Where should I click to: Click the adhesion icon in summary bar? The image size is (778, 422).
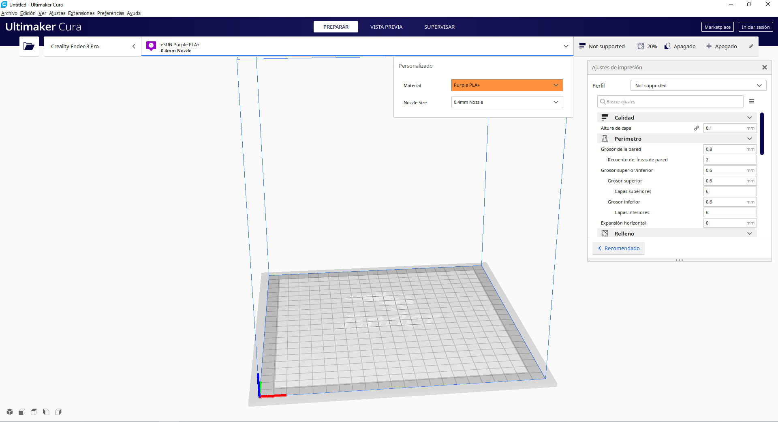[x=709, y=46]
